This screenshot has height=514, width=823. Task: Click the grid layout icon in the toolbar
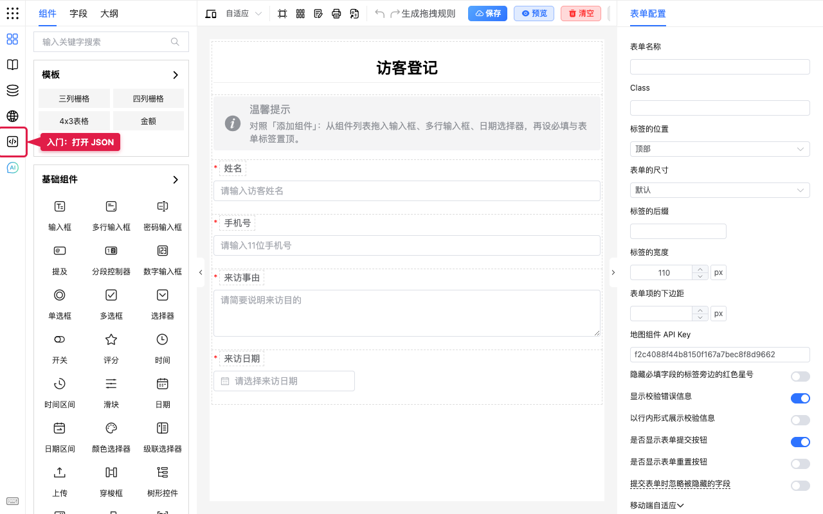pos(300,13)
